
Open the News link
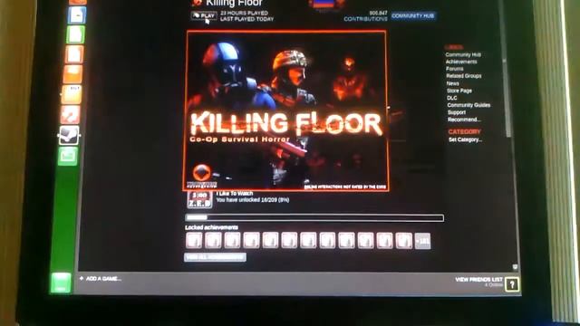[452, 83]
